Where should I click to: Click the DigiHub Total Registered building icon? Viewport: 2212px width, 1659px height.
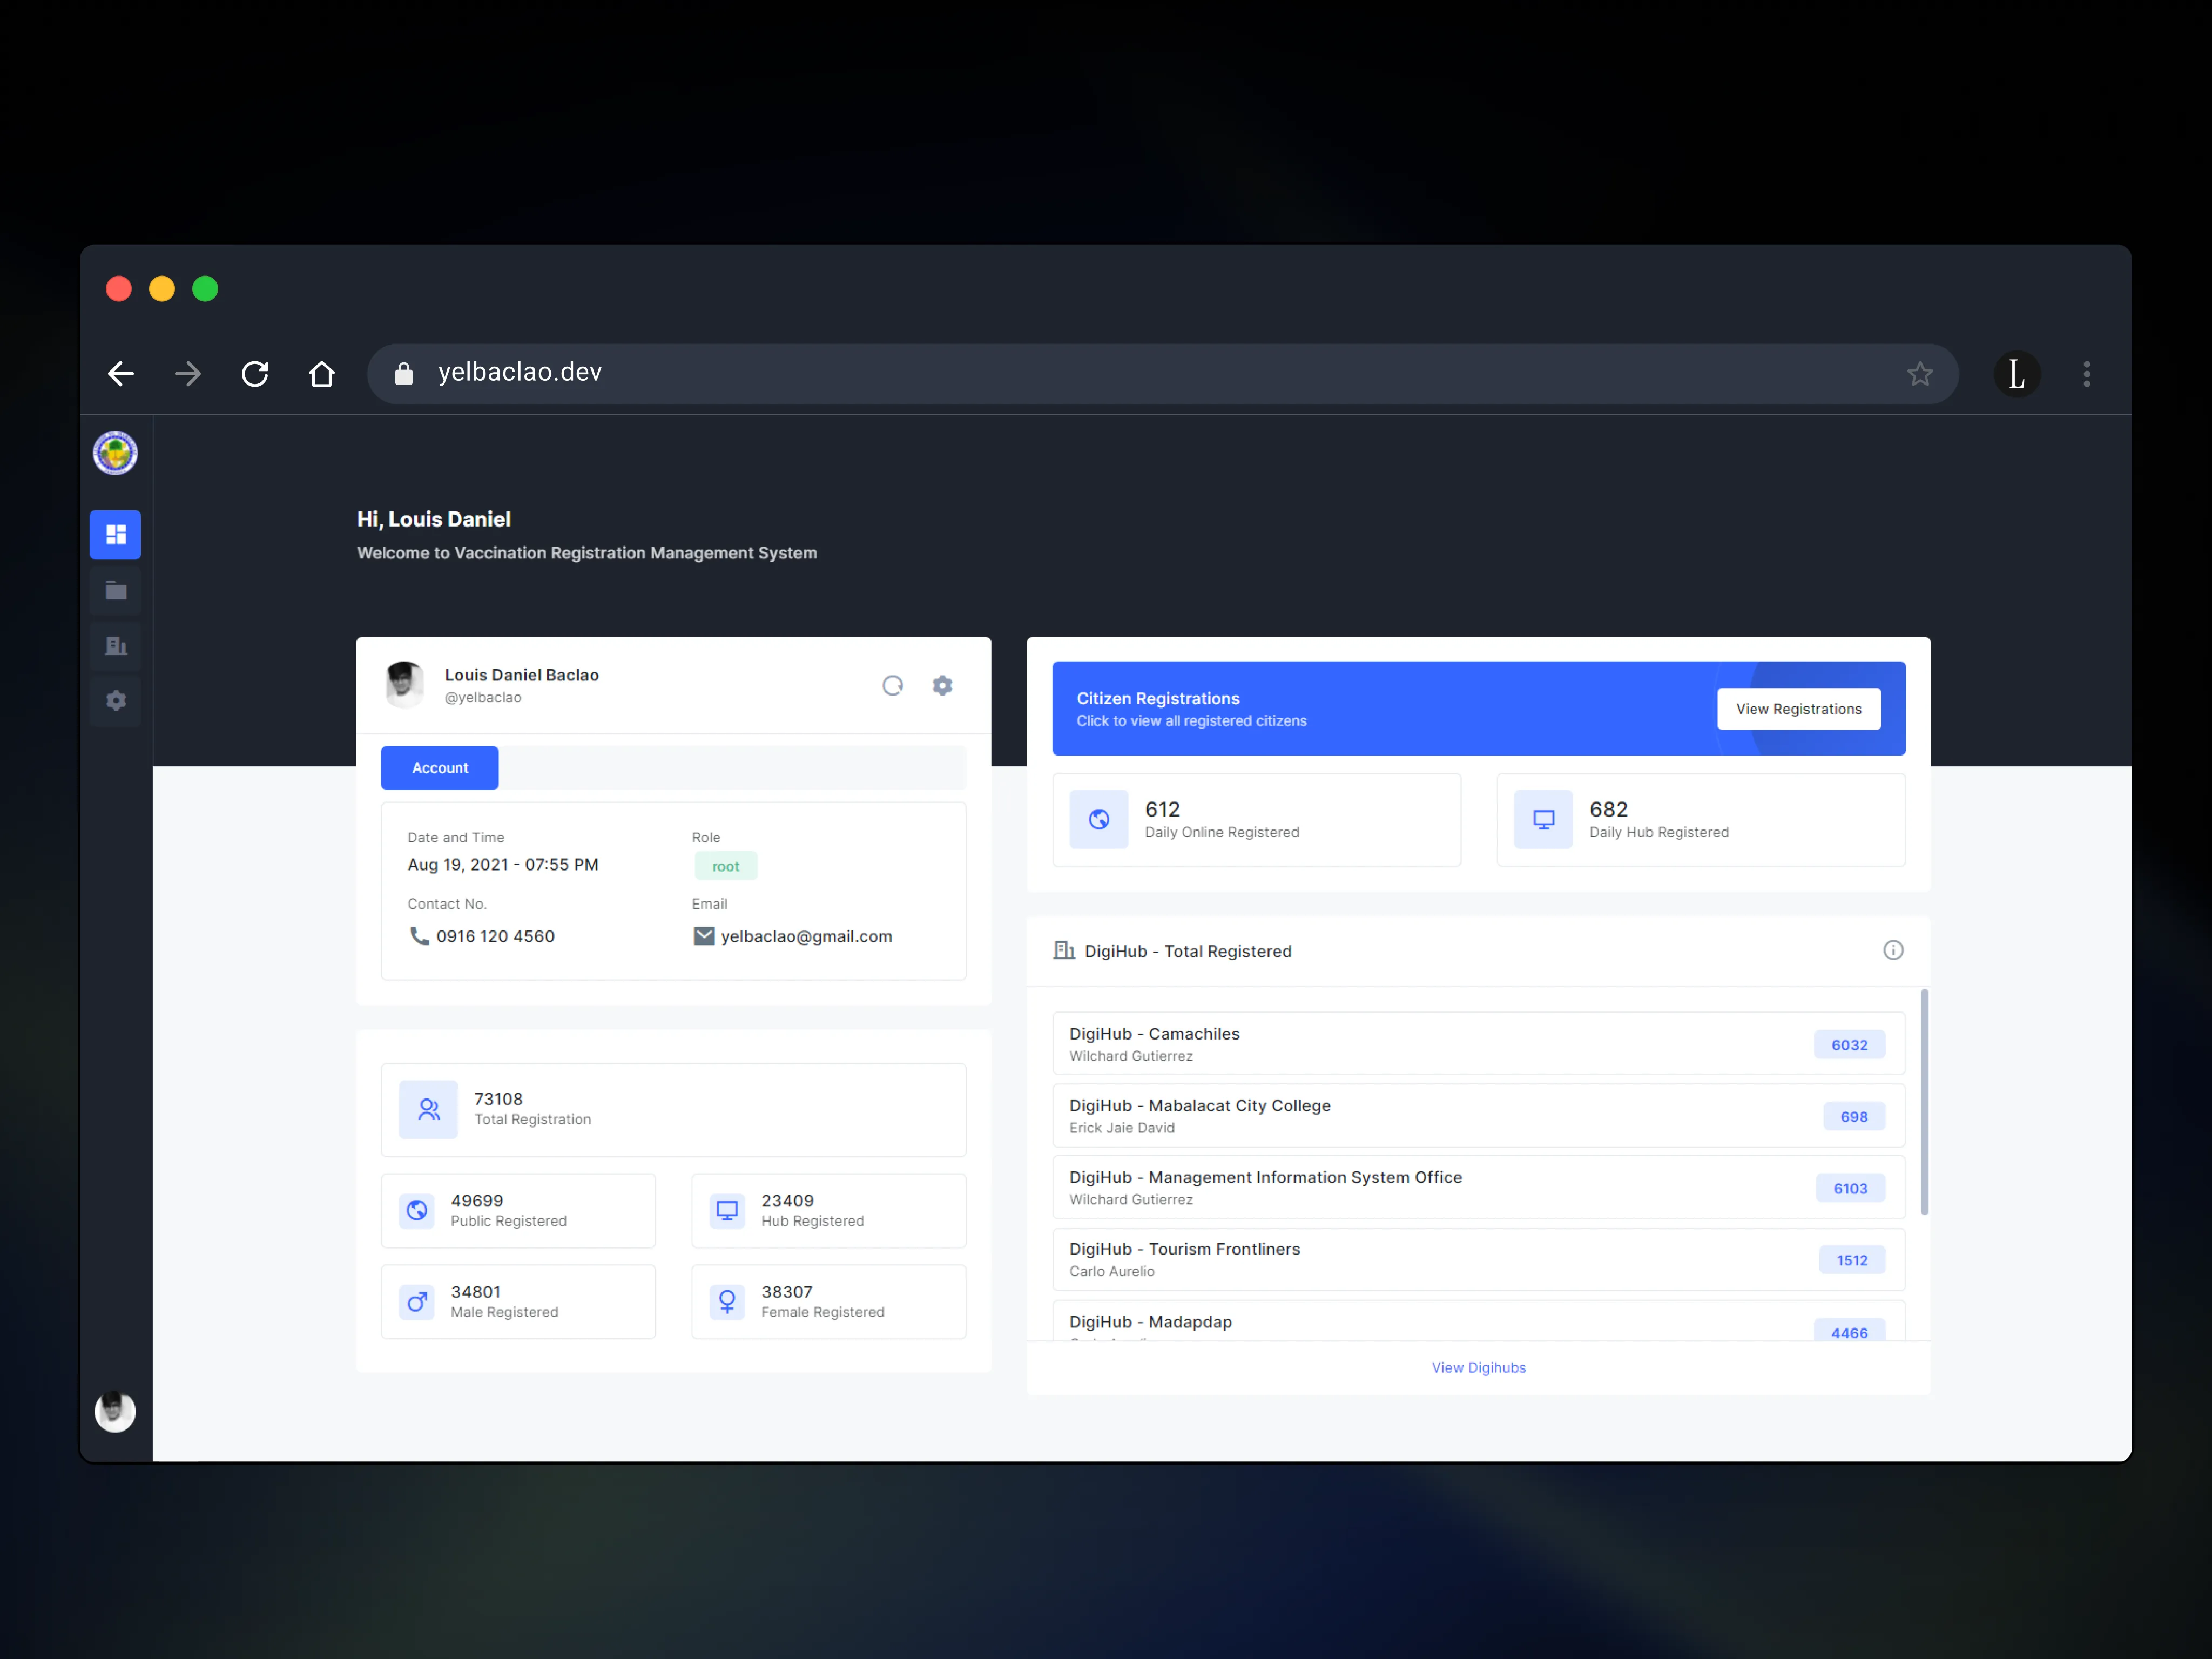1063,950
